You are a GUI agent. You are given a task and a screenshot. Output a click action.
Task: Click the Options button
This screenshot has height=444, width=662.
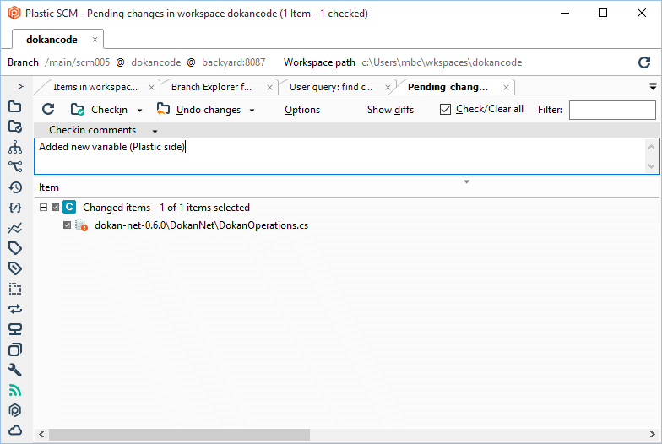point(302,110)
